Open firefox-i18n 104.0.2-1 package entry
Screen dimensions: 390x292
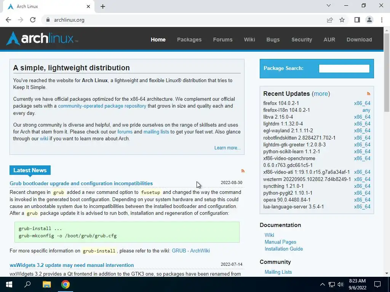286,110
